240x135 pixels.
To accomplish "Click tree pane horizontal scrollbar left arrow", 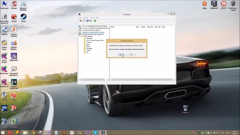I will 79,79.
